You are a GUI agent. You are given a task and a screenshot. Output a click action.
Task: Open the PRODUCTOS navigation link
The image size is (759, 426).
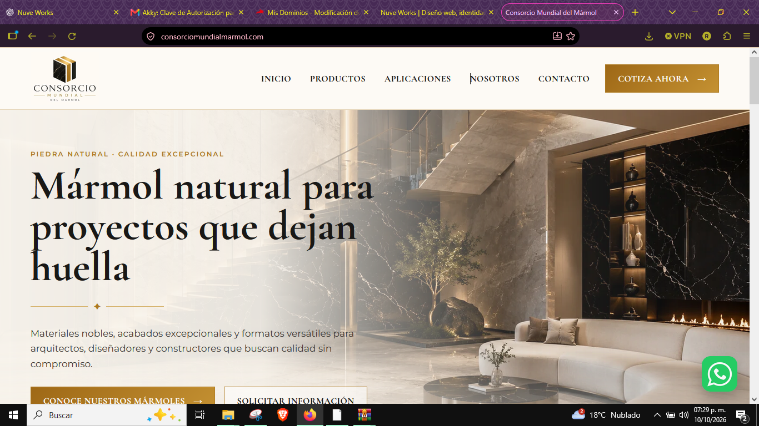point(338,79)
